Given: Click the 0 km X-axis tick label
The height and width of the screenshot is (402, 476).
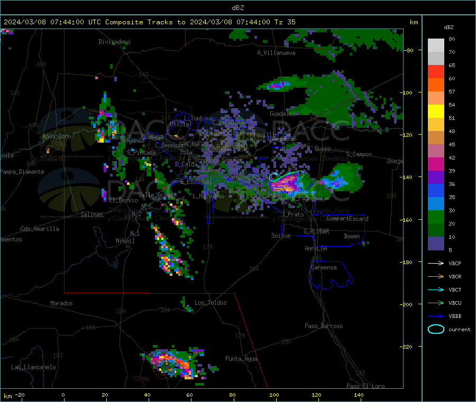Looking at the screenshot, I should 63,395.
